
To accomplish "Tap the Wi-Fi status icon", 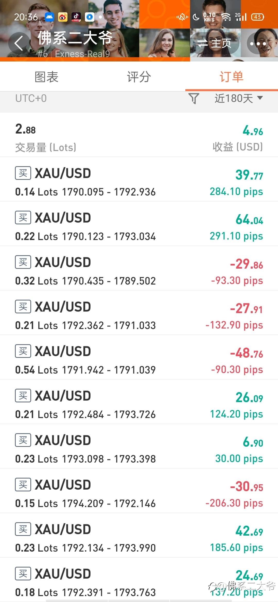I will click(226, 17).
